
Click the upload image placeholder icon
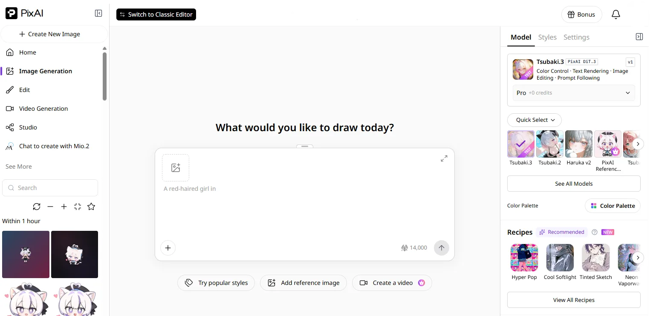click(176, 168)
